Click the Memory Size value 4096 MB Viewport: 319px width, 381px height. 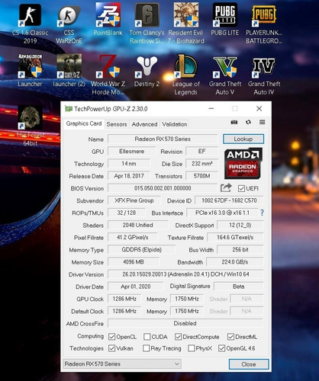pos(134,262)
